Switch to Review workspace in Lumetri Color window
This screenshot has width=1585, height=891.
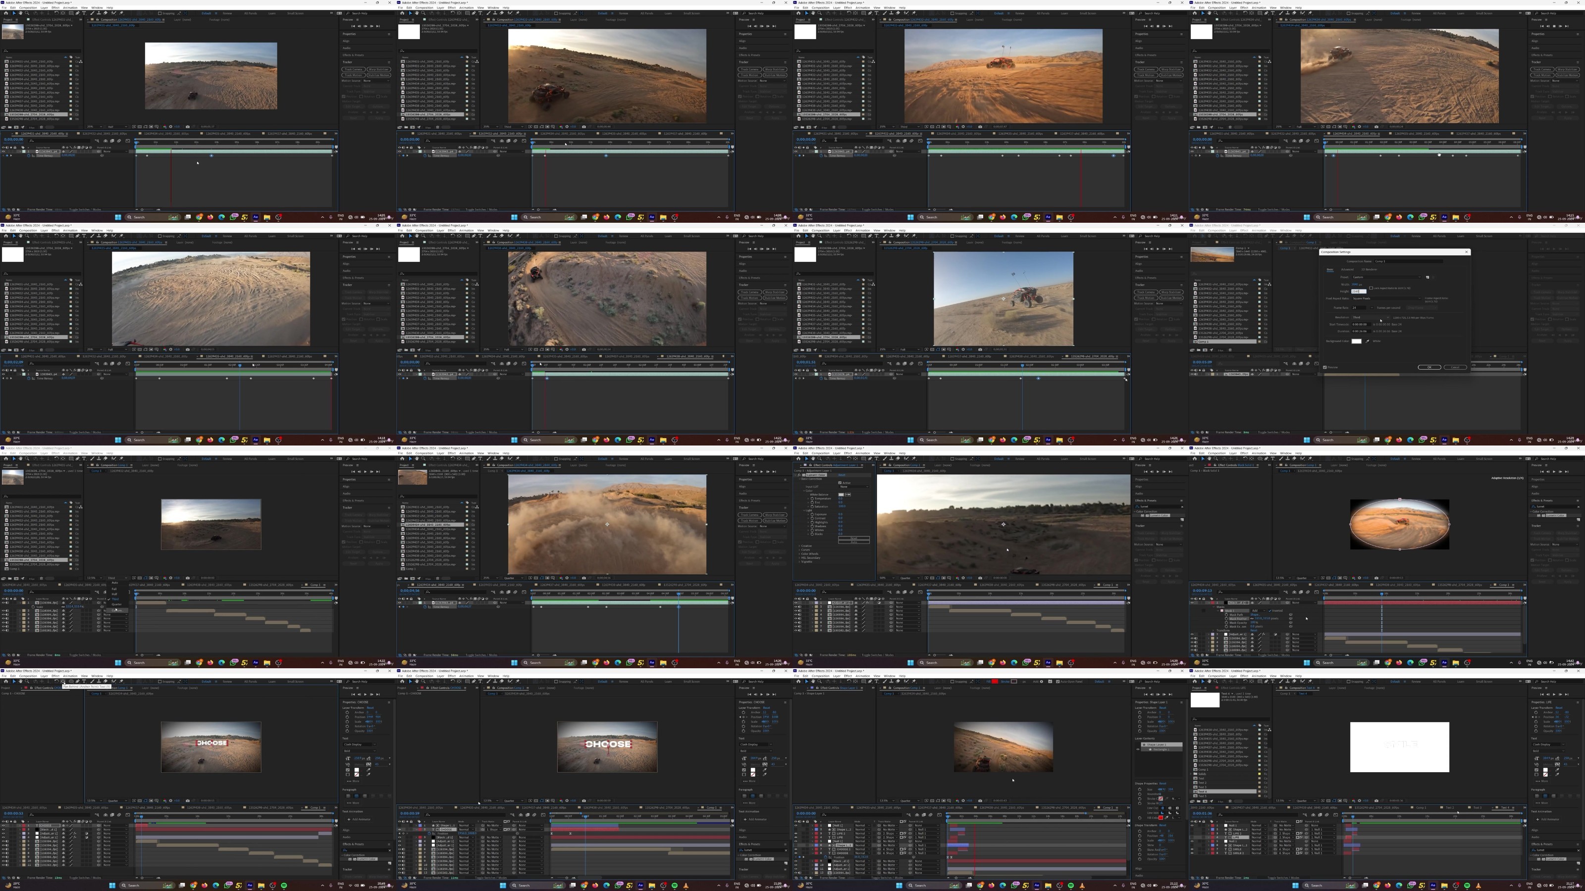click(x=1020, y=459)
